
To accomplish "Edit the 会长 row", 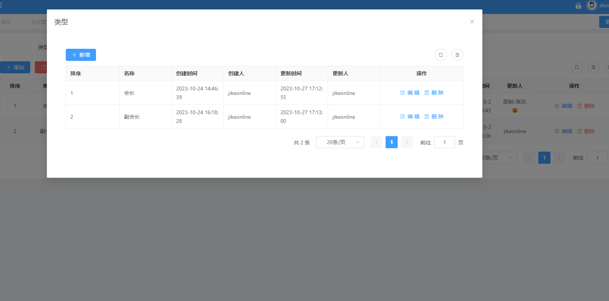I will coord(410,93).
